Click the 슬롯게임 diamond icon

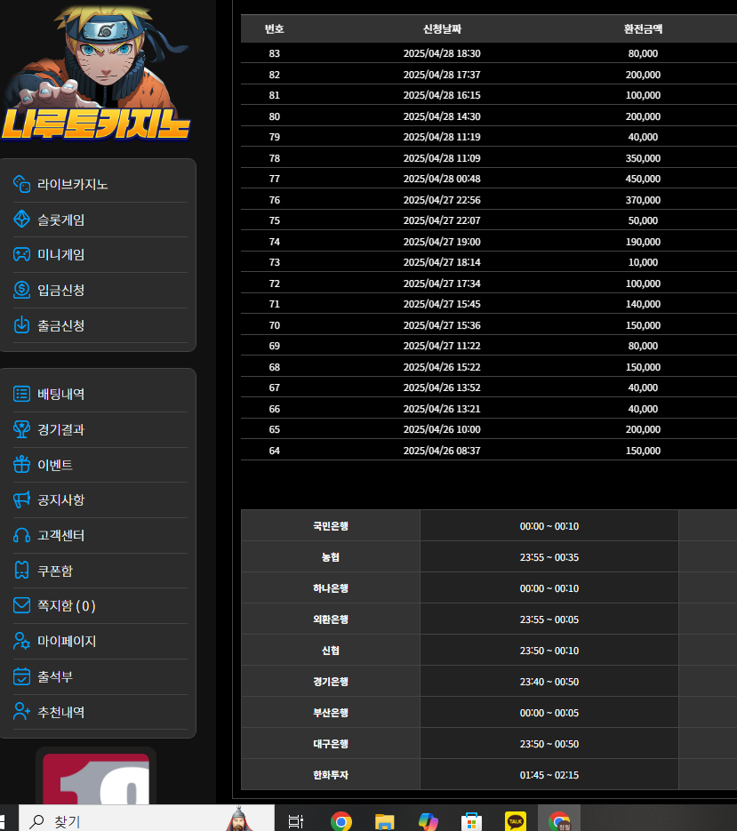click(x=22, y=220)
